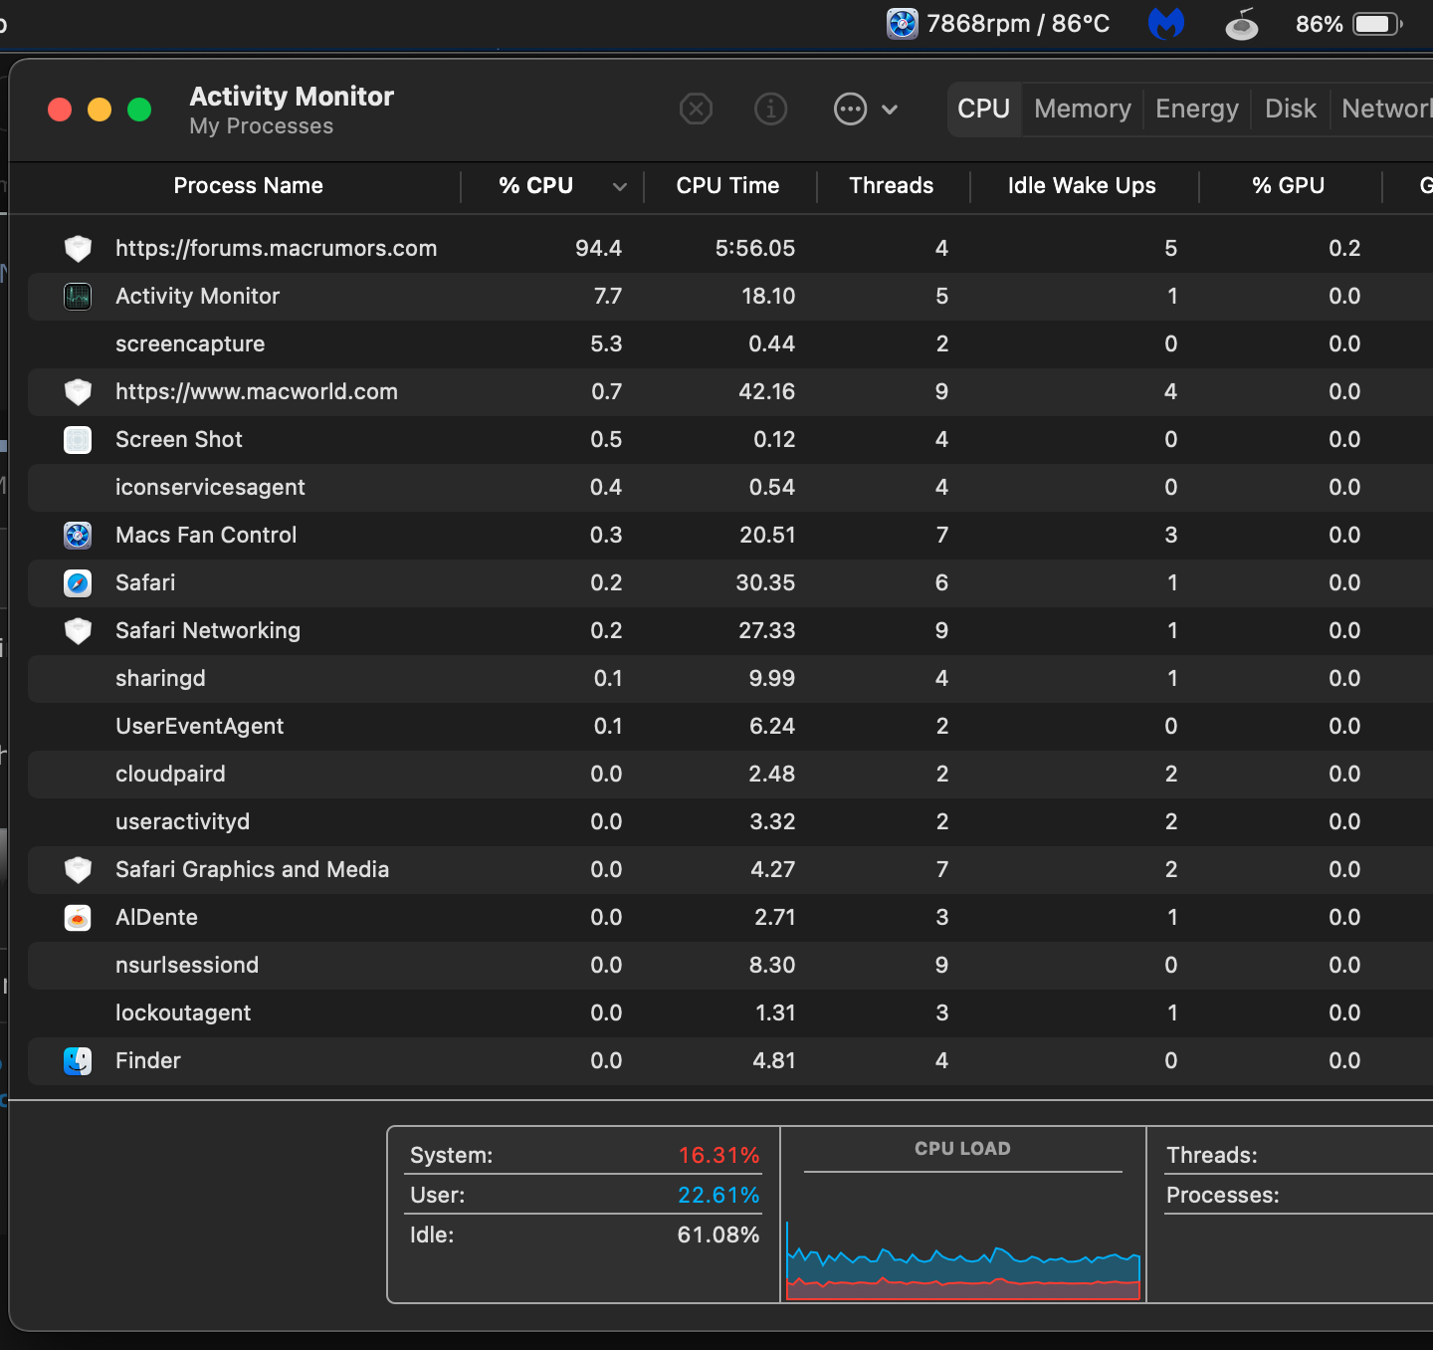Viewport: 1433px width, 1350px height.
Task: Sort by % CPU column header
Action: coord(535,185)
